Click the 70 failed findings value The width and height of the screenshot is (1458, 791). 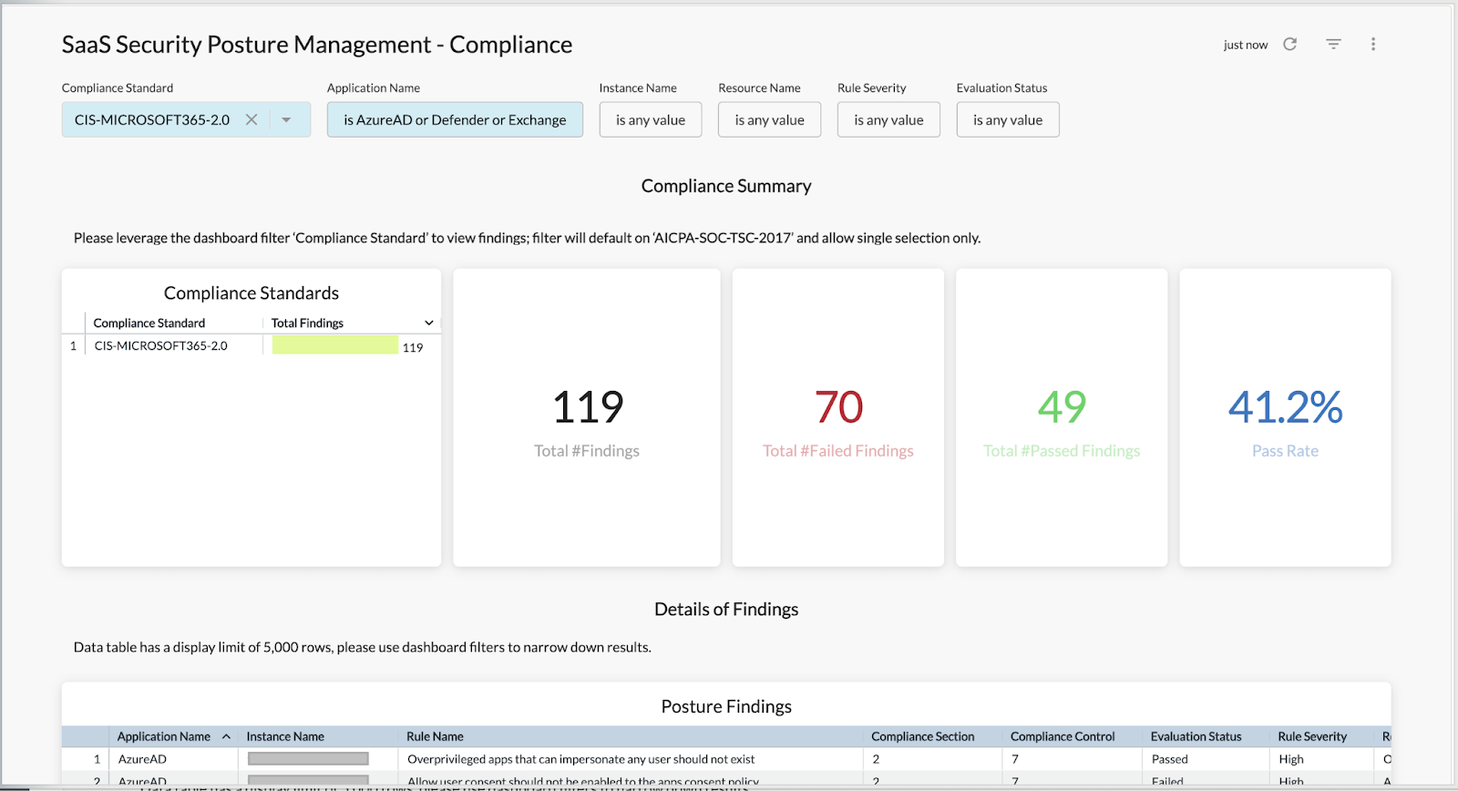tap(838, 406)
